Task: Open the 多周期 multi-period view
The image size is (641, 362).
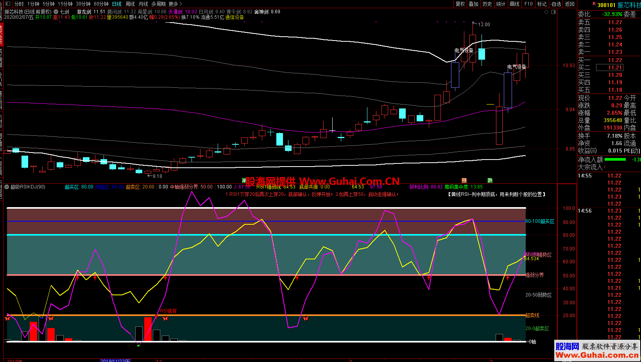Action: (158, 4)
